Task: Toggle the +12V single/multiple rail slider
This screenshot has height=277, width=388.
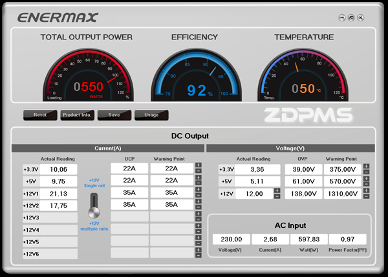Action: point(94,206)
